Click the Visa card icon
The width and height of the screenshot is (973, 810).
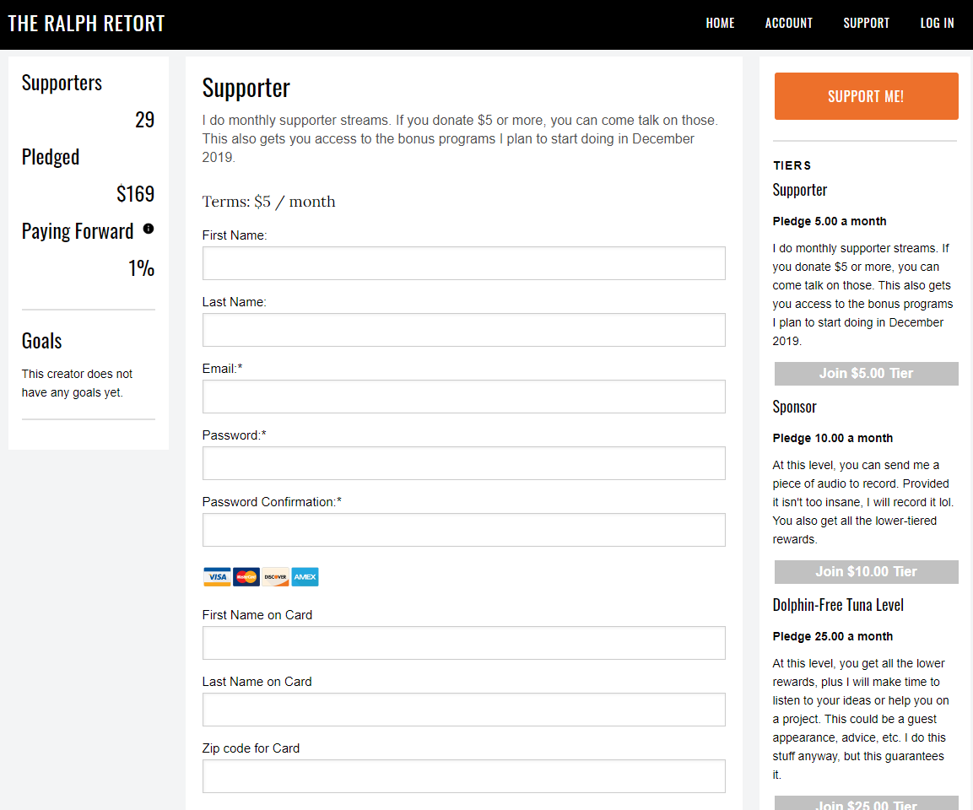click(x=217, y=577)
